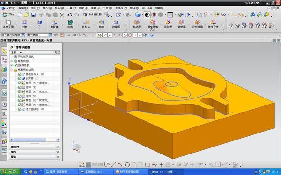281x175 pixels.
Task: Select the 修剪体 trim body tool
Action: [86, 24]
